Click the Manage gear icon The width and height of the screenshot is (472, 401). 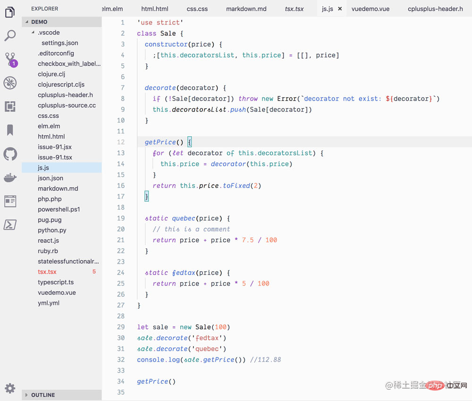point(10,388)
